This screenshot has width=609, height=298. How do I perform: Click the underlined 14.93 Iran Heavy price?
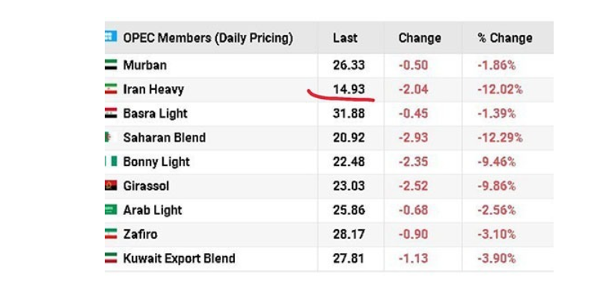(349, 89)
